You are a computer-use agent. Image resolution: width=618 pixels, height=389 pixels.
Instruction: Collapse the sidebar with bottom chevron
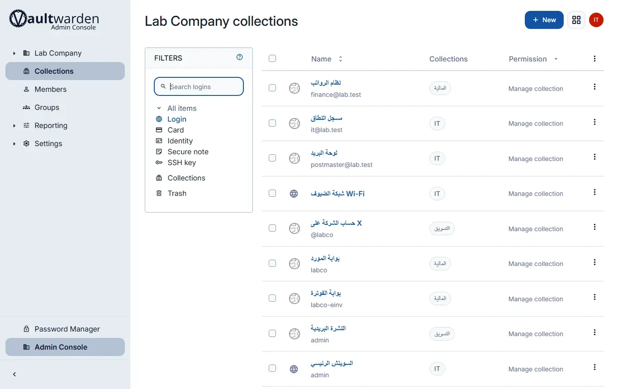14,374
